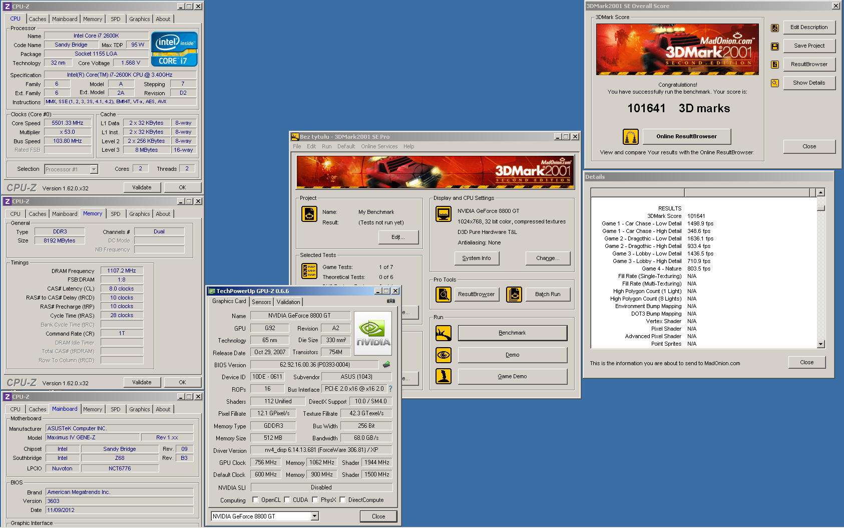Screen dimensions: 844x528
Task: Click the ResultBrowser icon in score window
Action: click(x=774, y=65)
